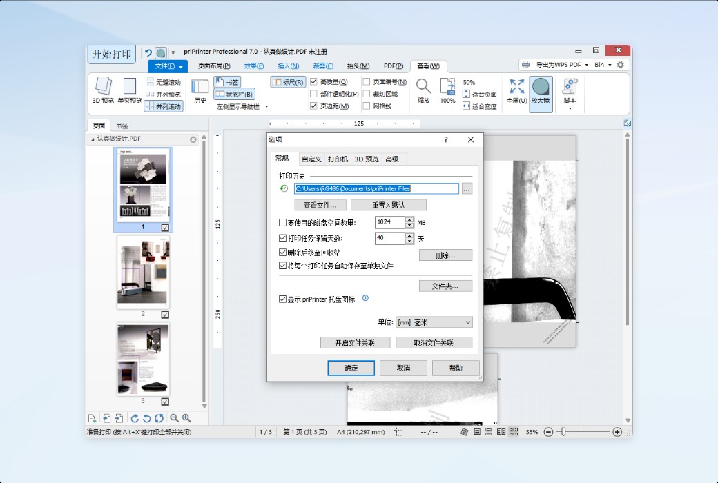
Task: Switch to the 页面布局(P) ribbon tab
Action: pyautogui.click(x=214, y=66)
